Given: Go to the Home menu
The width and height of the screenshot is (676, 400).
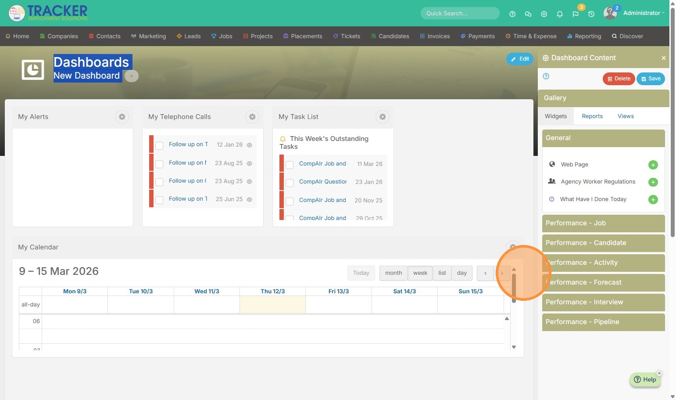Looking at the screenshot, I should point(18,36).
